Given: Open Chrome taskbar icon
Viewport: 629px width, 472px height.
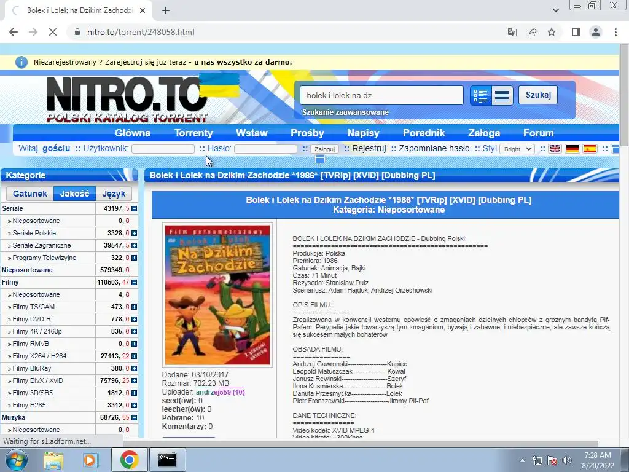Looking at the screenshot, I should click(x=129, y=460).
